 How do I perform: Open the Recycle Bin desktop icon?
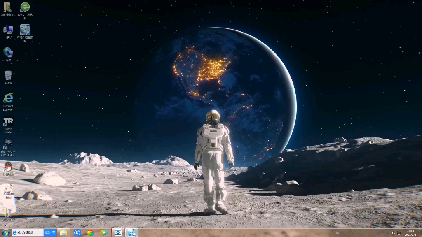pyautogui.click(x=8, y=77)
